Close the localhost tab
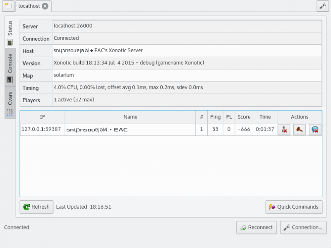Viewport: 331px width, 248px height. coord(45,6)
